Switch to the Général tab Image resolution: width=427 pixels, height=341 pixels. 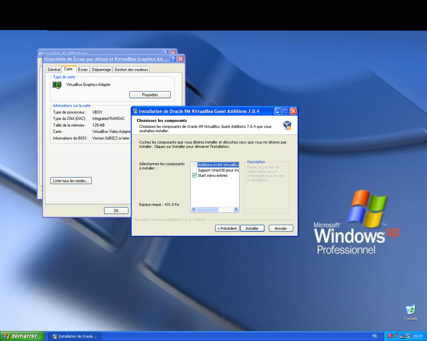coord(54,69)
